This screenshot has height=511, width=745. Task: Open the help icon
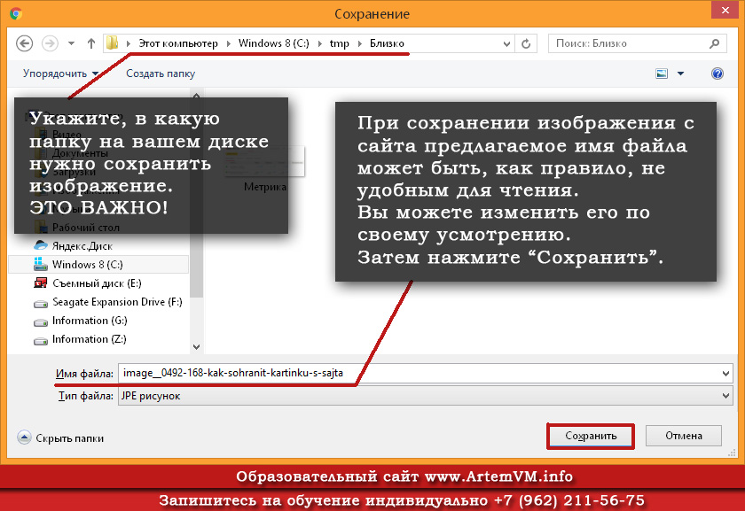pyautogui.click(x=717, y=74)
